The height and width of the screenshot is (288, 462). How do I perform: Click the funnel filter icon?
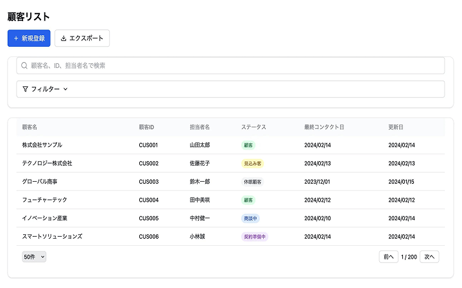[x=25, y=89]
